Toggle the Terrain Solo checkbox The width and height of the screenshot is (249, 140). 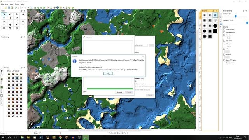click(x=19, y=71)
